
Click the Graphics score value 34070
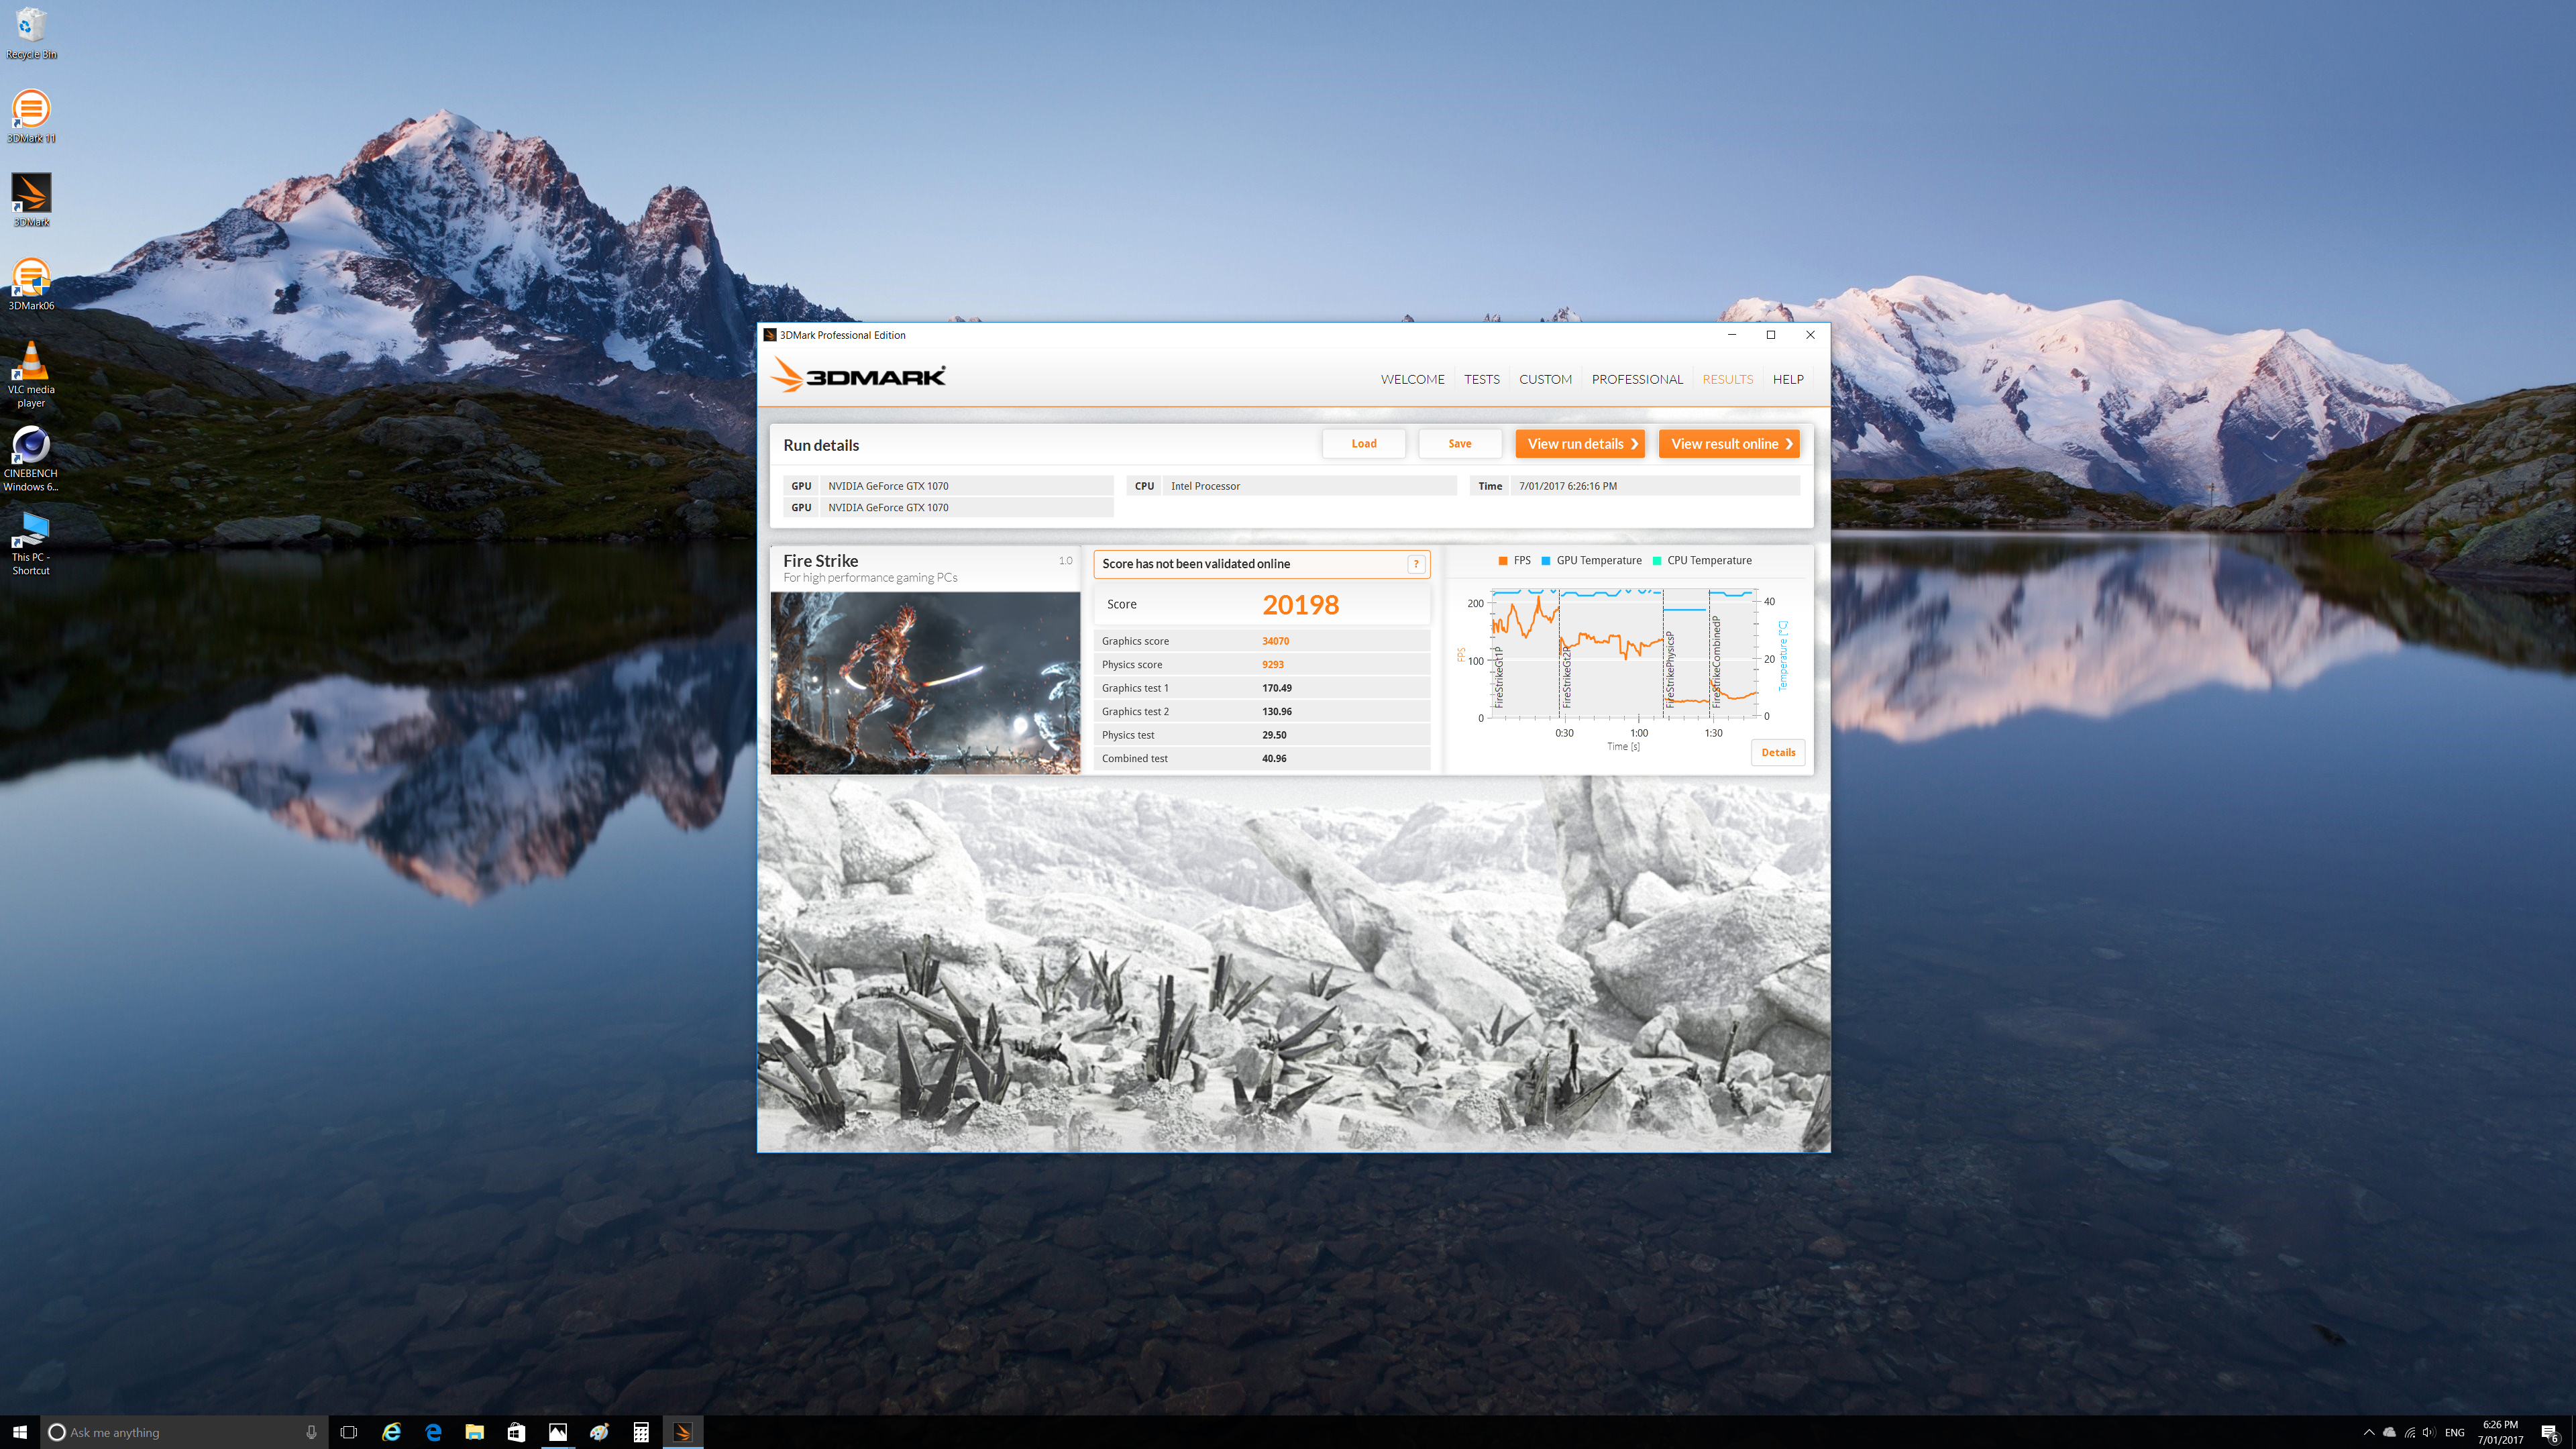[x=1275, y=641]
